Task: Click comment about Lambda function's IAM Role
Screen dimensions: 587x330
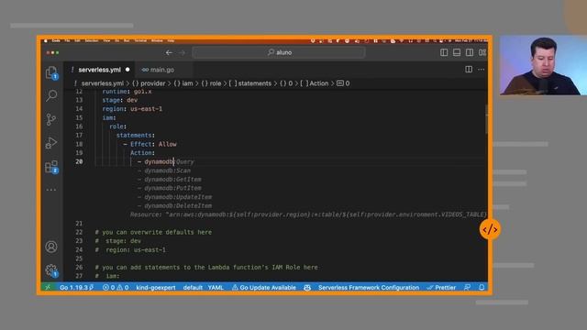Action: tap(206, 267)
